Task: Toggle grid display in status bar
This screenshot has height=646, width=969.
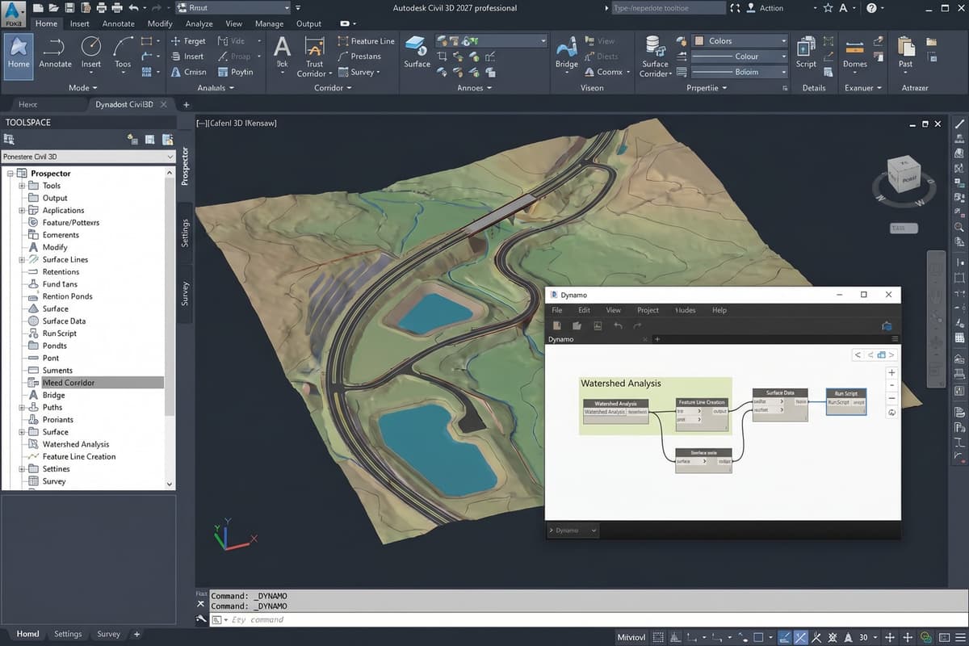Action: (x=659, y=637)
